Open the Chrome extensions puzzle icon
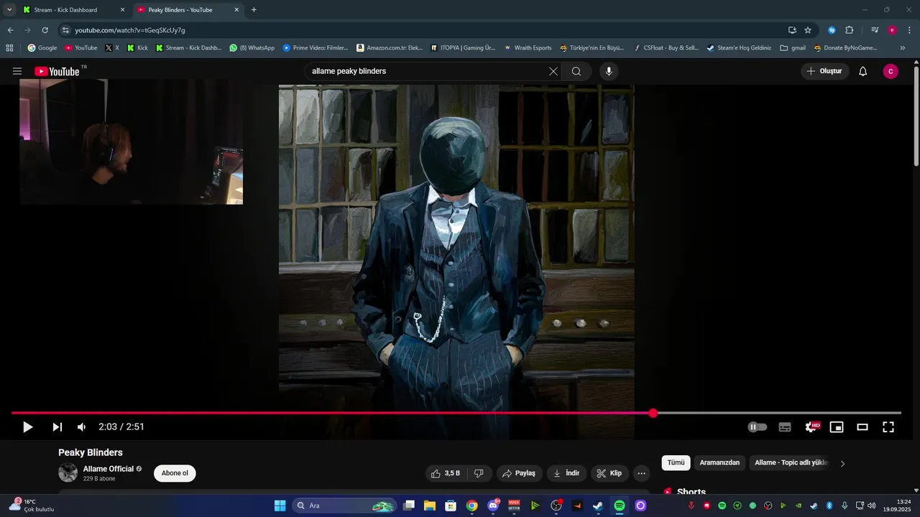The height and width of the screenshot is (517, 920). (849, 30)
